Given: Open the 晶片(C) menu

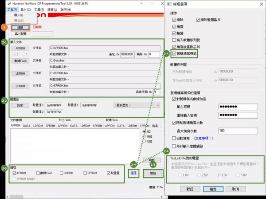Looking at the screenshot, I should [x=26, y=9].
